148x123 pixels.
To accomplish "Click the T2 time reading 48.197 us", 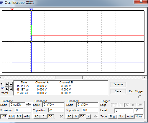I will [22, 90].
